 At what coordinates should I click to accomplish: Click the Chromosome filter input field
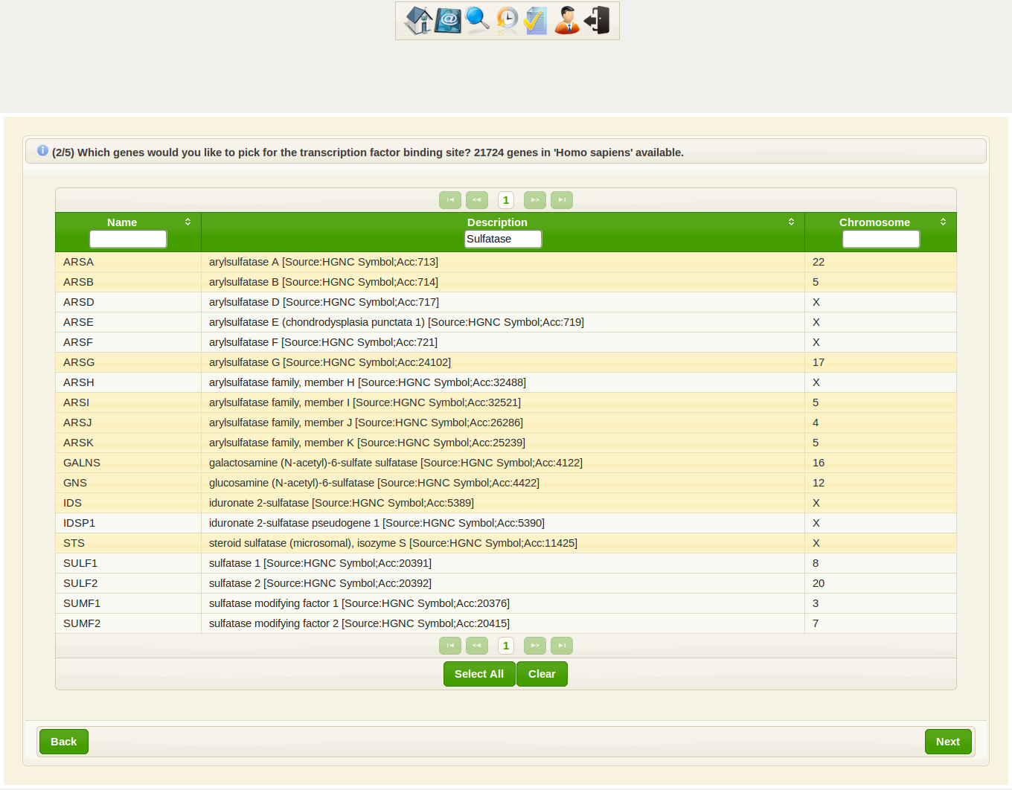(x=881, y=239)
